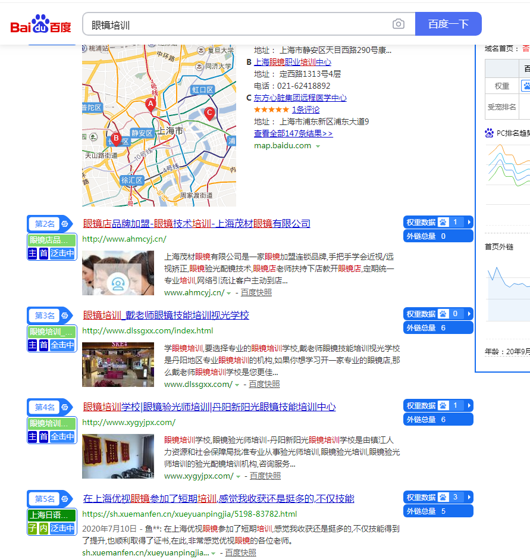Image resolution: width=530 pixels, height=559 pixels.
Task: Open the 1条评论 reviews link
Action: click(x=306, y=110)
